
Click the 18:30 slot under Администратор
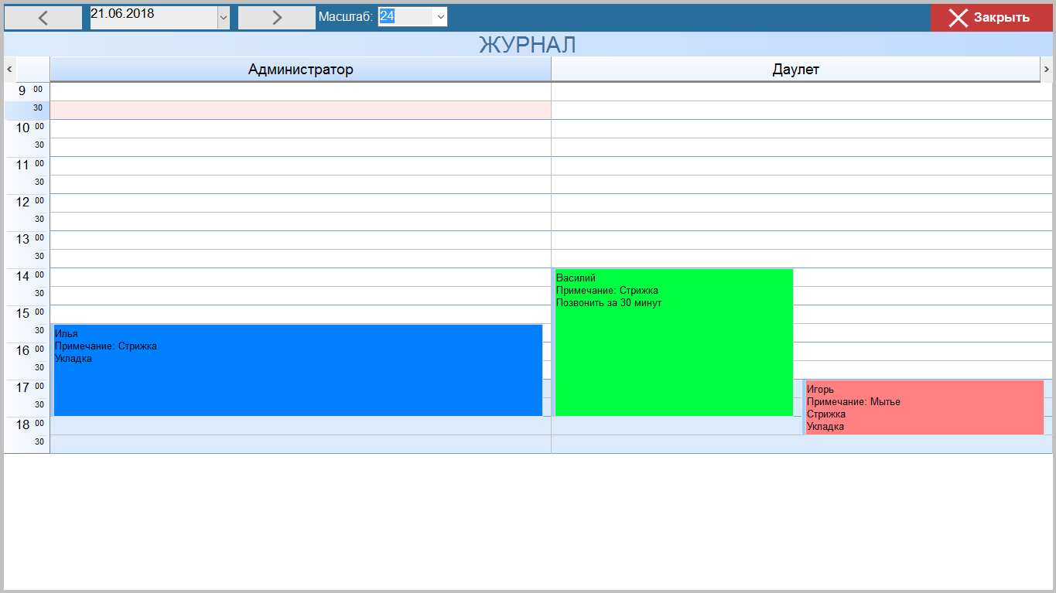click(300, 444)
